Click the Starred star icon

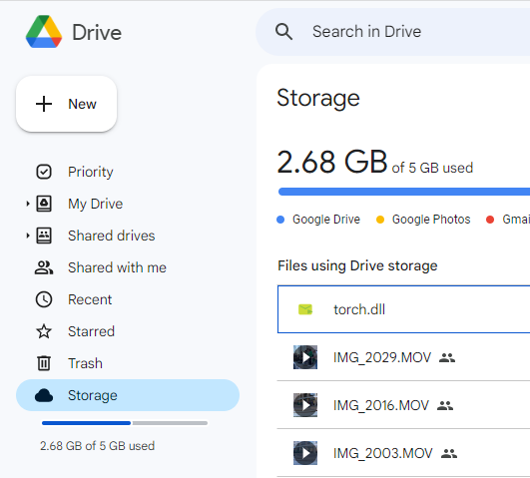pos(44,331)
